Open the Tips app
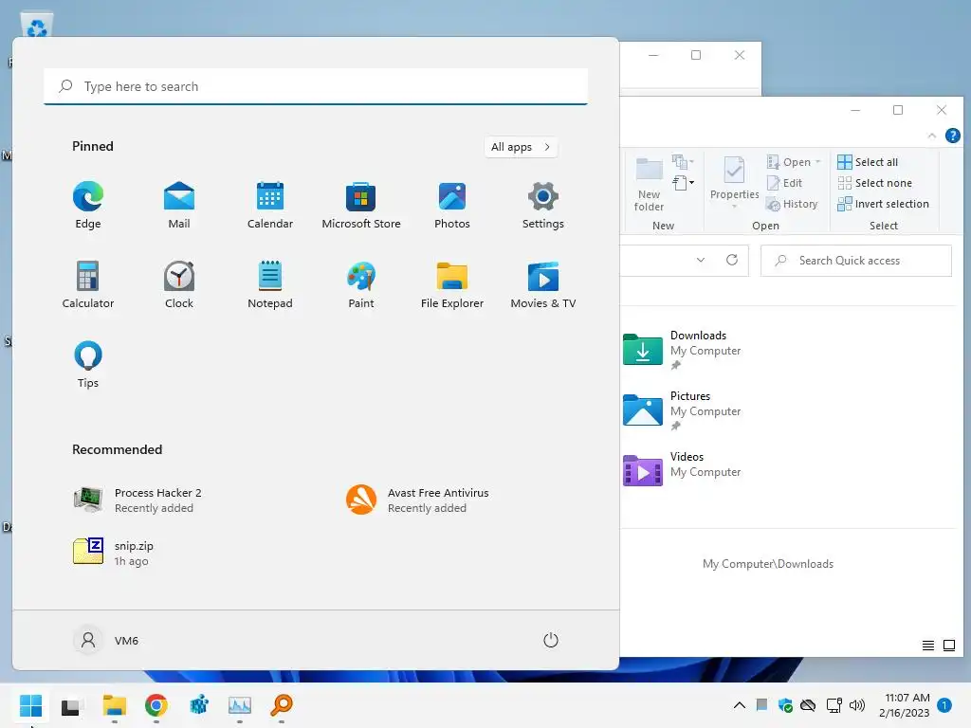Image resolution: width=971 pixels, height=728 pixels. (x=88, y=365)
